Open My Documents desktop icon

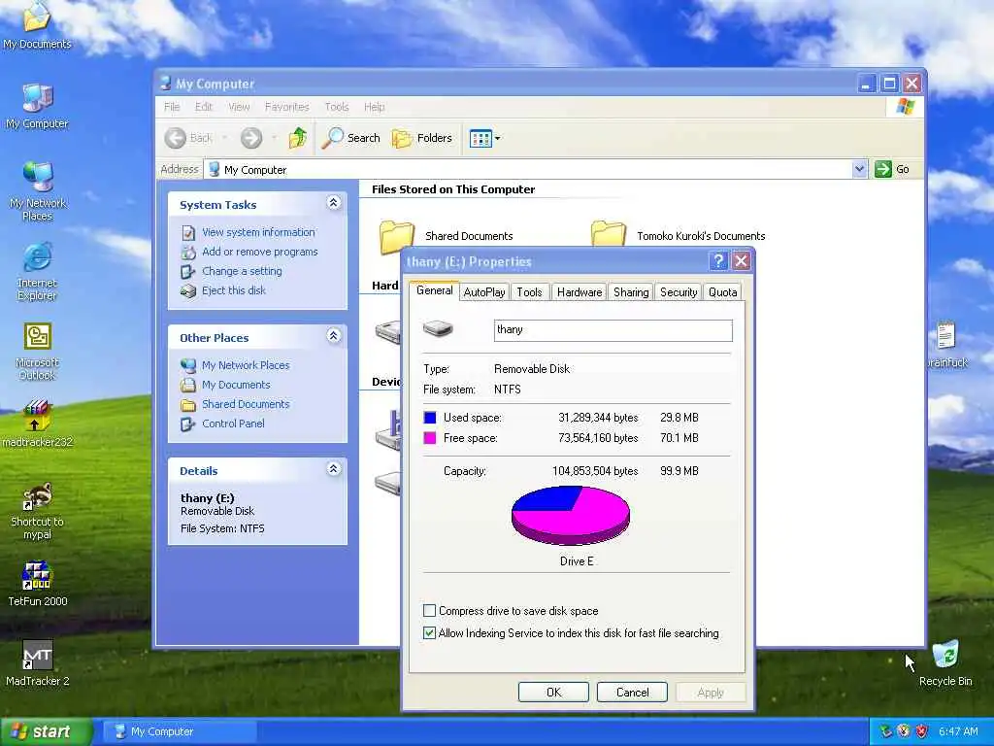37,25
